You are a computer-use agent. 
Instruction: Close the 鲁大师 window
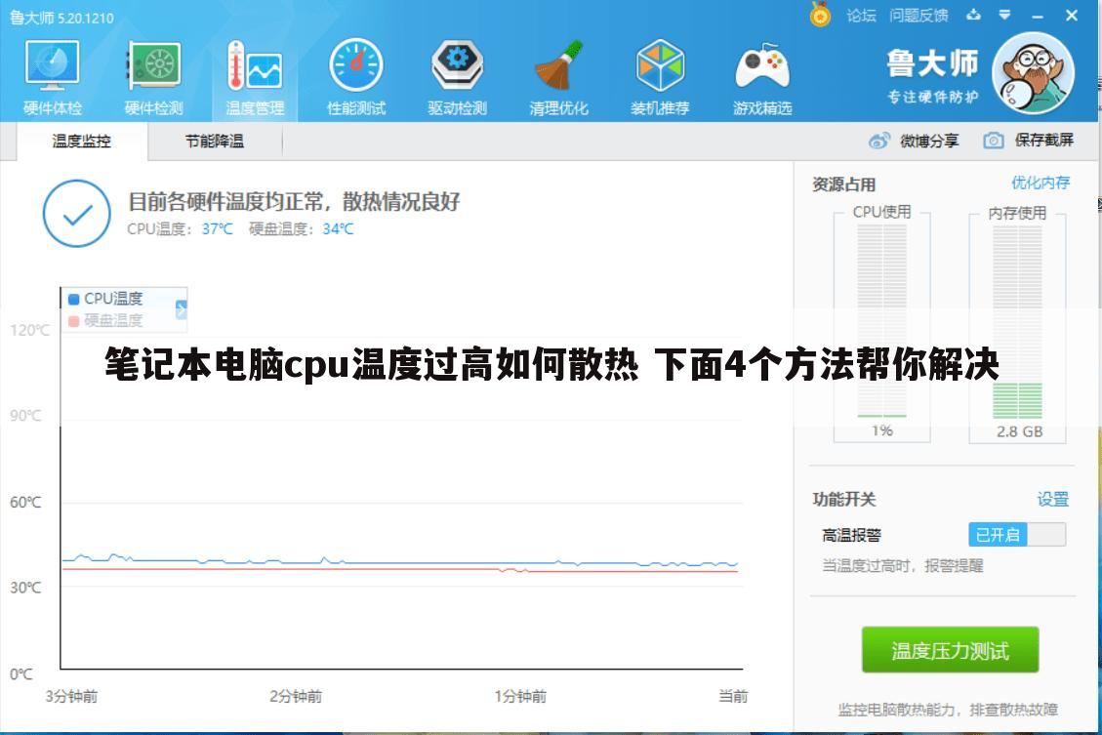(1072, 15)
